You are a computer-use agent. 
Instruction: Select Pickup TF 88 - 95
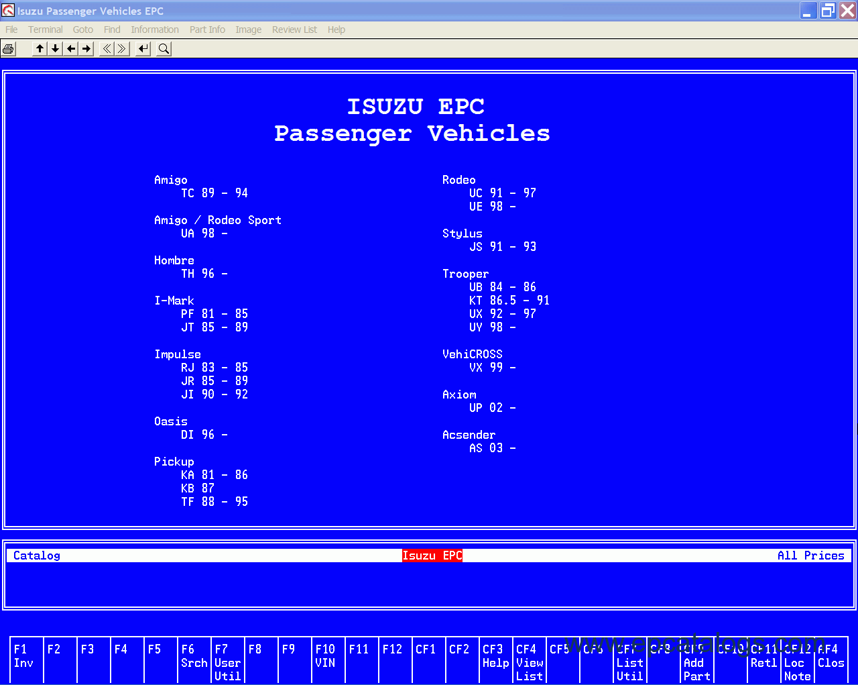pos(214,502)
